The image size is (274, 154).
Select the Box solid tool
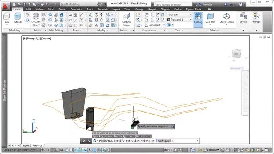(x=7, y=18)
